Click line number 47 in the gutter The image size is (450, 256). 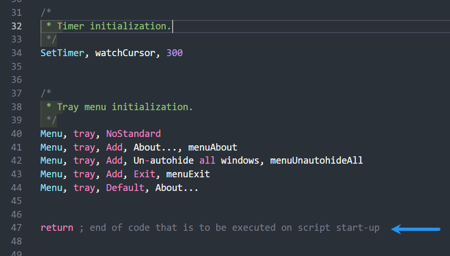[16, 228]
